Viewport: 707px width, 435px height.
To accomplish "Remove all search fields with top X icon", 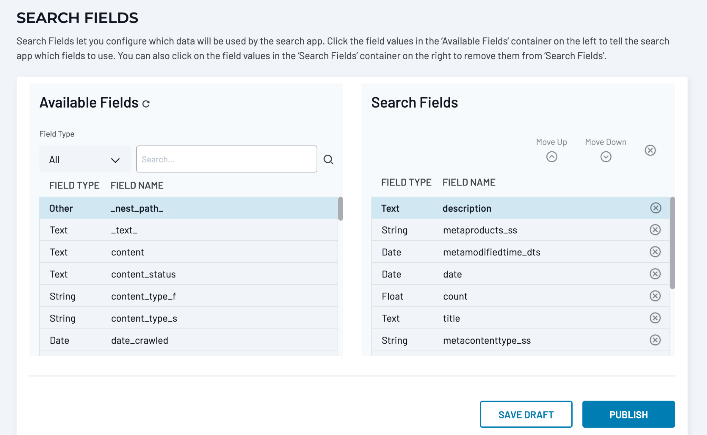I will tap(650, 150).
